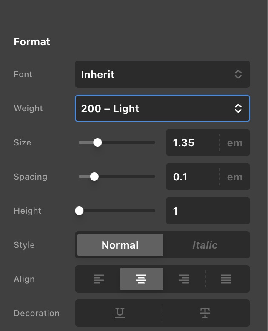The height and width of the screenshot is (331, 268).
Task: Click the Format section heading
Action: [x=32, y=42]
